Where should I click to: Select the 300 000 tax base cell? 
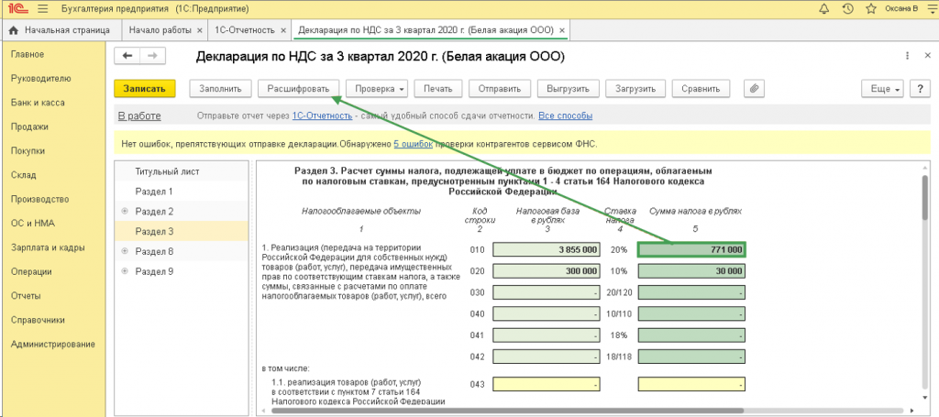[547, 271]
